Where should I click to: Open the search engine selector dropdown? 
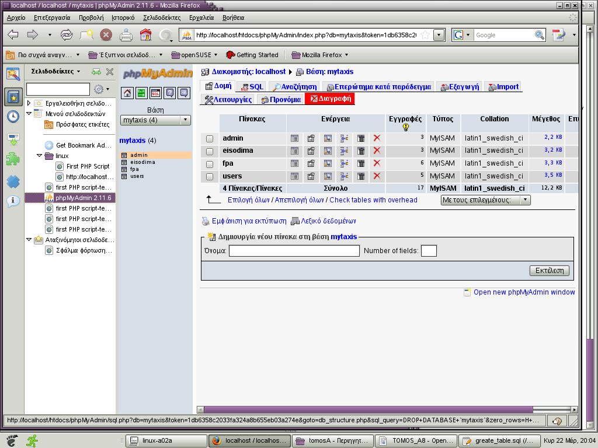click(x=463, y=35)
